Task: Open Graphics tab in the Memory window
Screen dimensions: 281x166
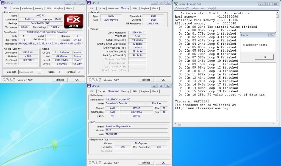Action: click(145, 9)
